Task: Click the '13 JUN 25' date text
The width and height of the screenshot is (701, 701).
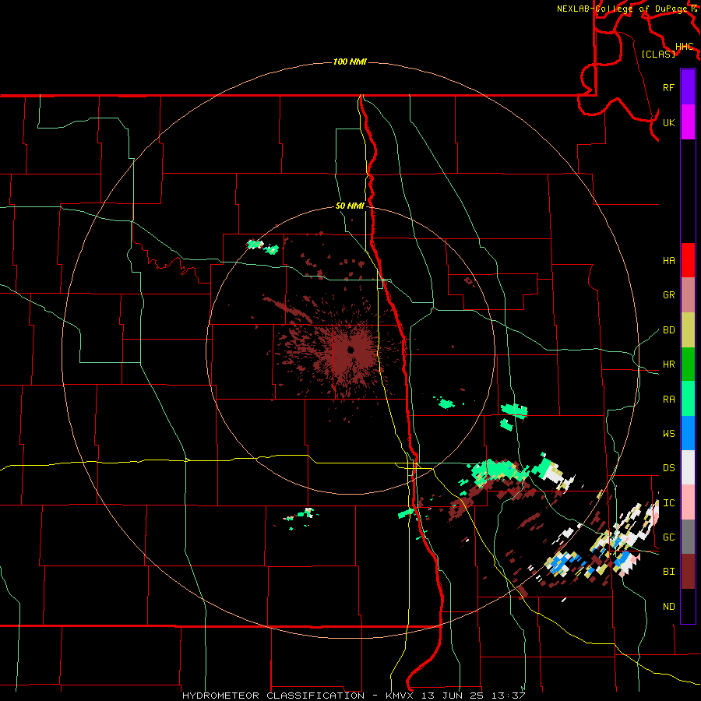Action: pos(452,696)
